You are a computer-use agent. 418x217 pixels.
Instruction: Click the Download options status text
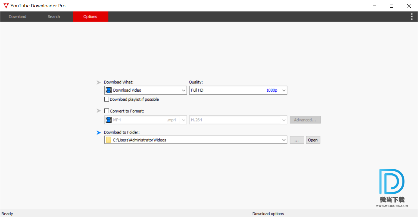click(268, 214)
